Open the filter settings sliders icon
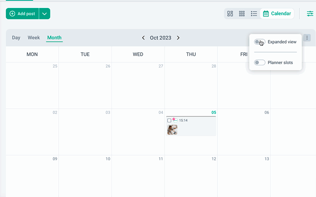Viewport: 316px width, 197px height. click(310, 13)
